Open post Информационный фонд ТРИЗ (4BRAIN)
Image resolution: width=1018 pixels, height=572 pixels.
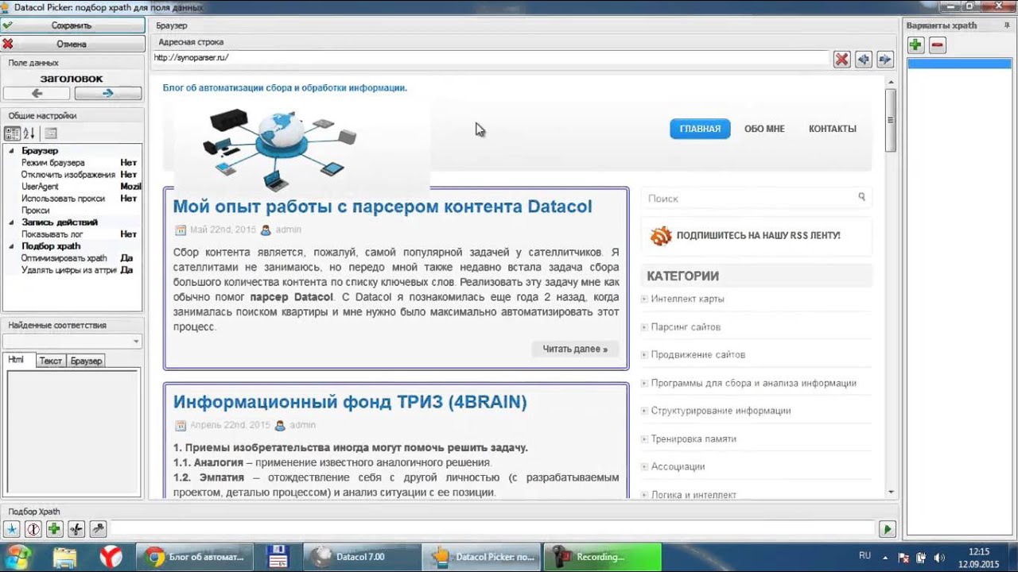[350, 402]
